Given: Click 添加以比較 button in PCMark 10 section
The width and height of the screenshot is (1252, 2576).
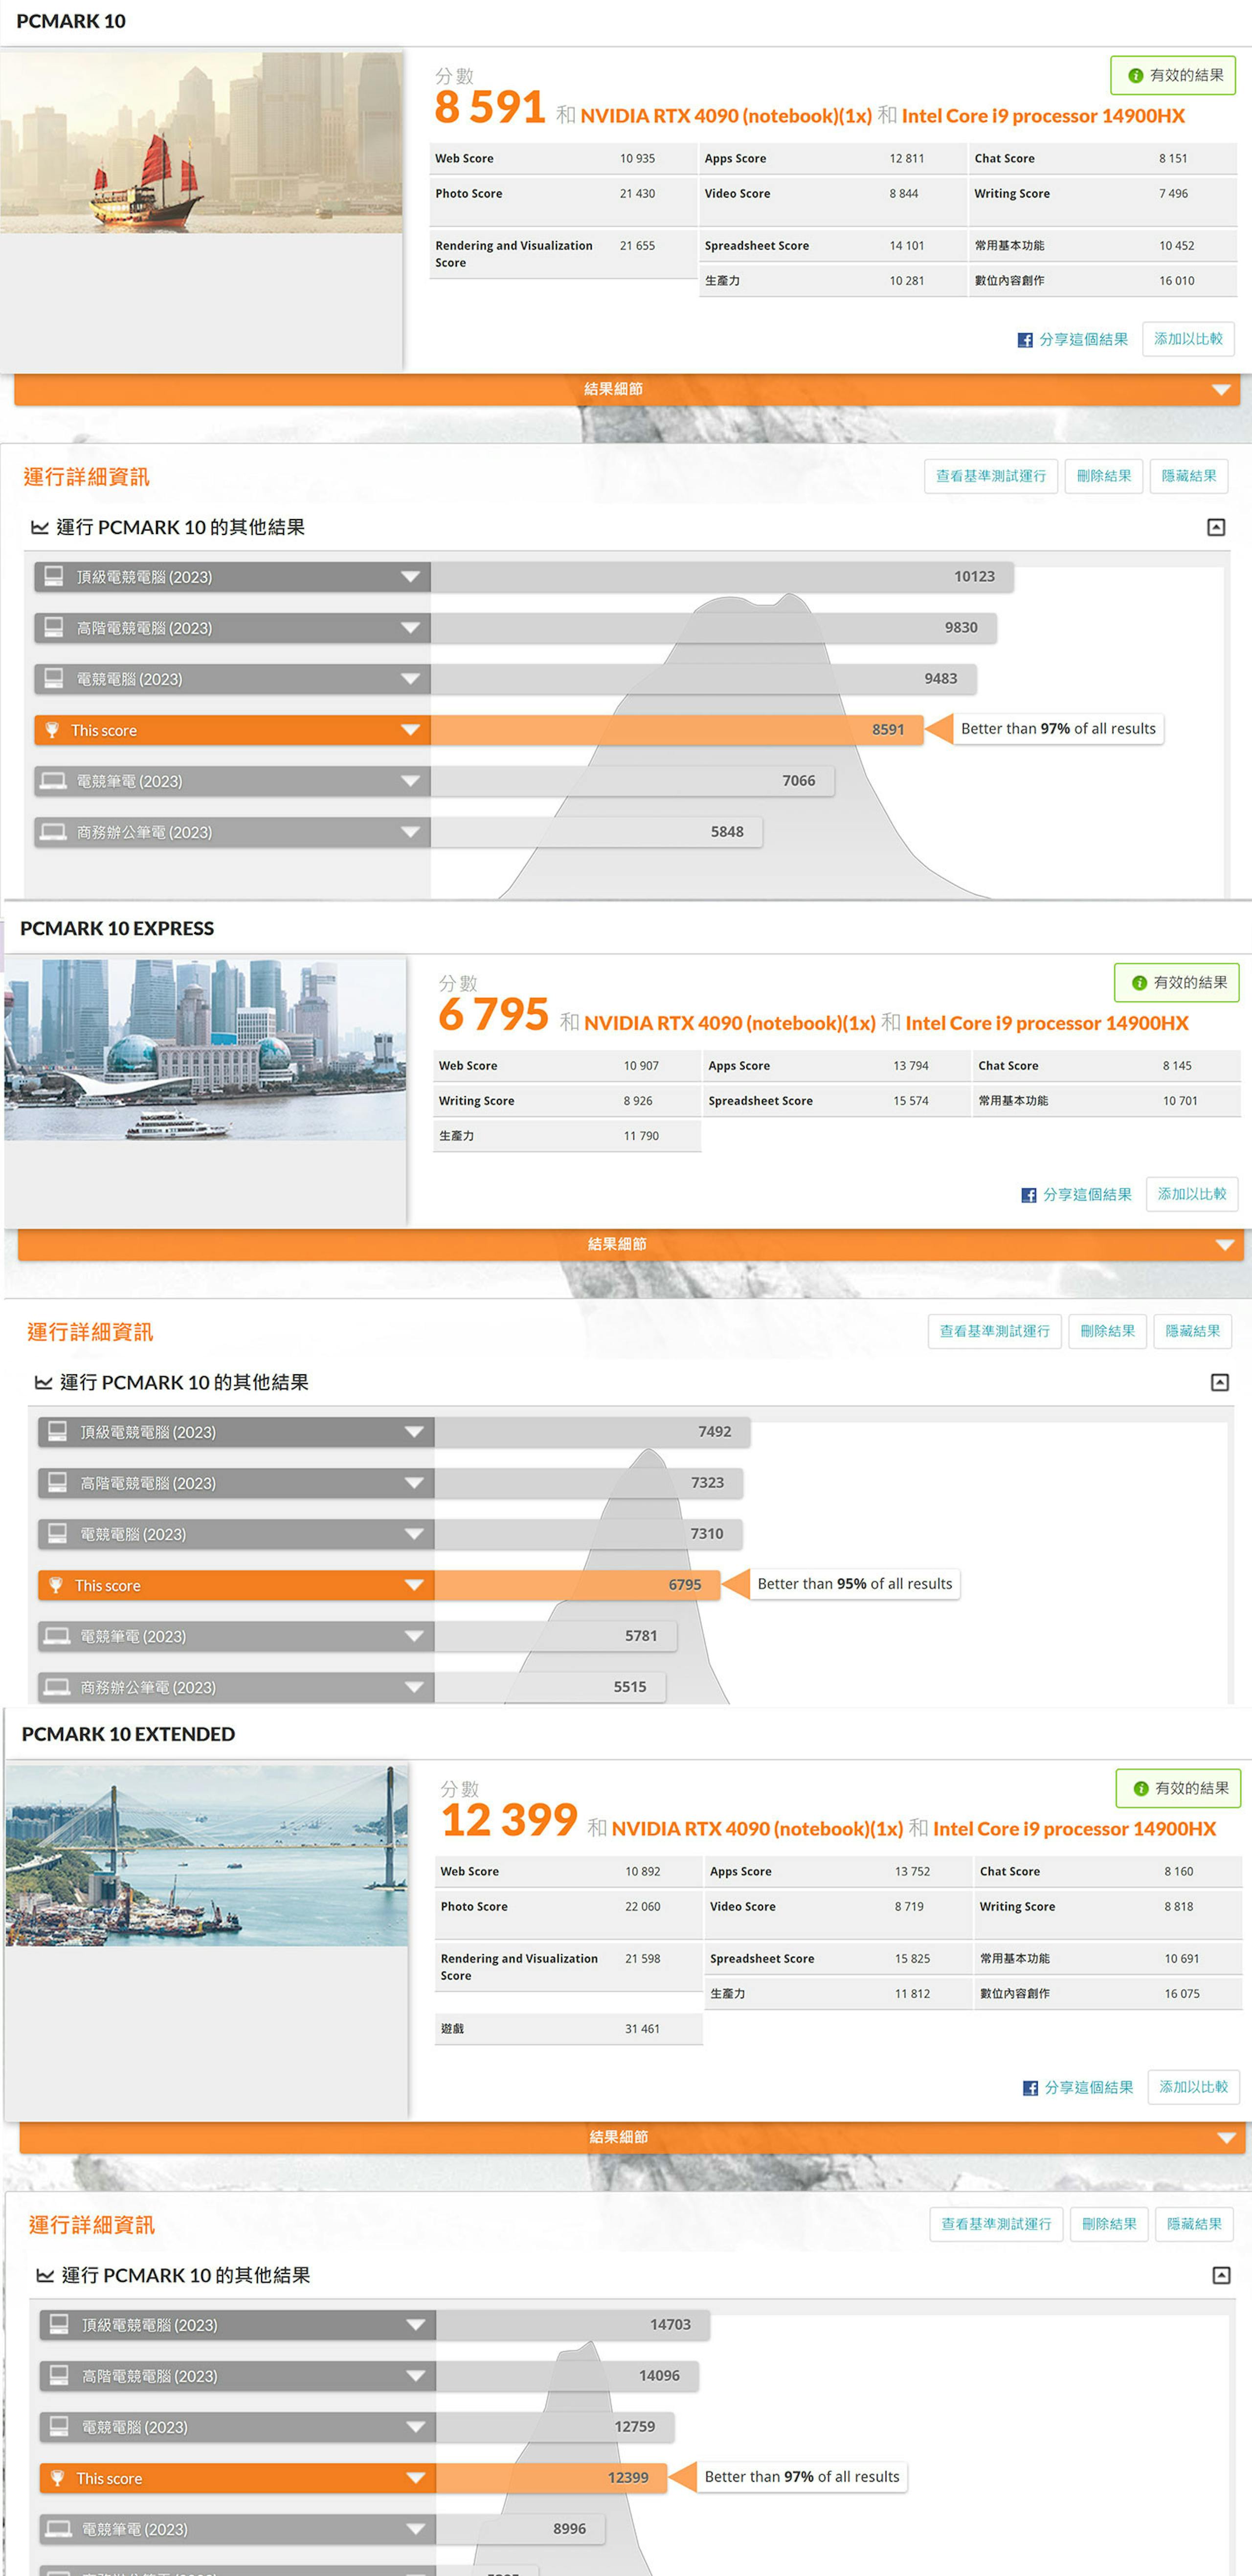Looking at the screenshot, I should click(x=1188, y=339).
